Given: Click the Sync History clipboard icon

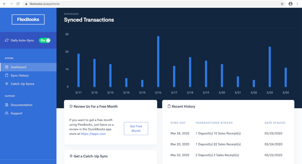Looking at the screenshot, I should tap(6, 75).
